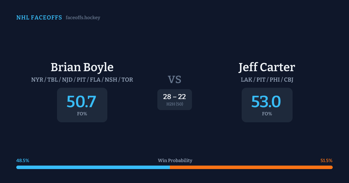Viewport: 349px width, 183px height.
Task: Click Brian Boyle's team list starting with NYR
Action: (x=82, y=80)
